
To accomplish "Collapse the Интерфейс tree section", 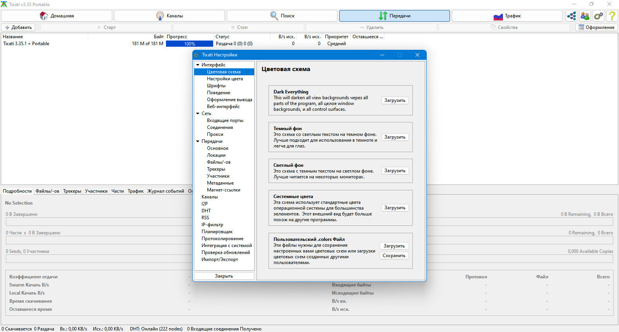I will click(x=198, y=65).
